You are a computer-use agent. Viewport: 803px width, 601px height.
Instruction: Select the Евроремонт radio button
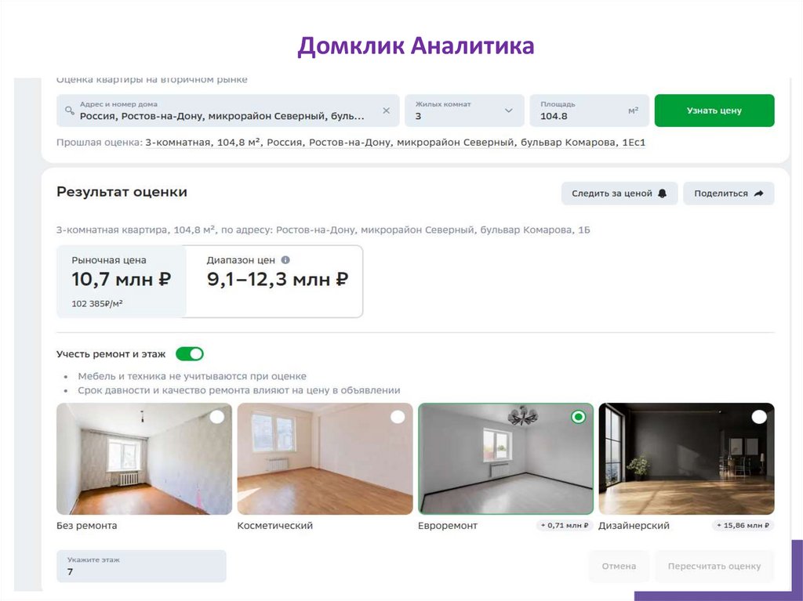578,417
